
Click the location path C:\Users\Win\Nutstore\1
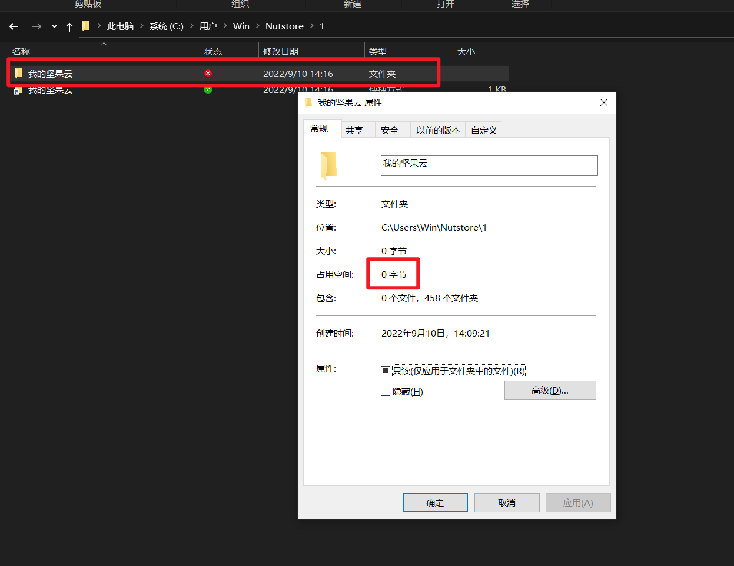[434, 228]
